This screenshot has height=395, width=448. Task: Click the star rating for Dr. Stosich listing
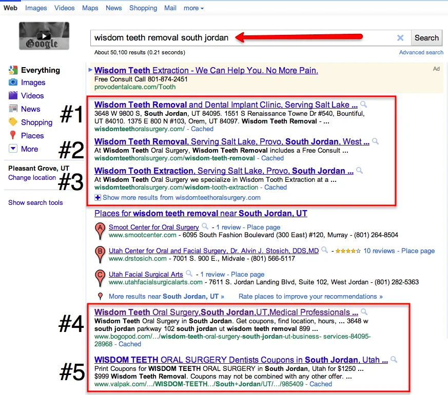(348, 251)
